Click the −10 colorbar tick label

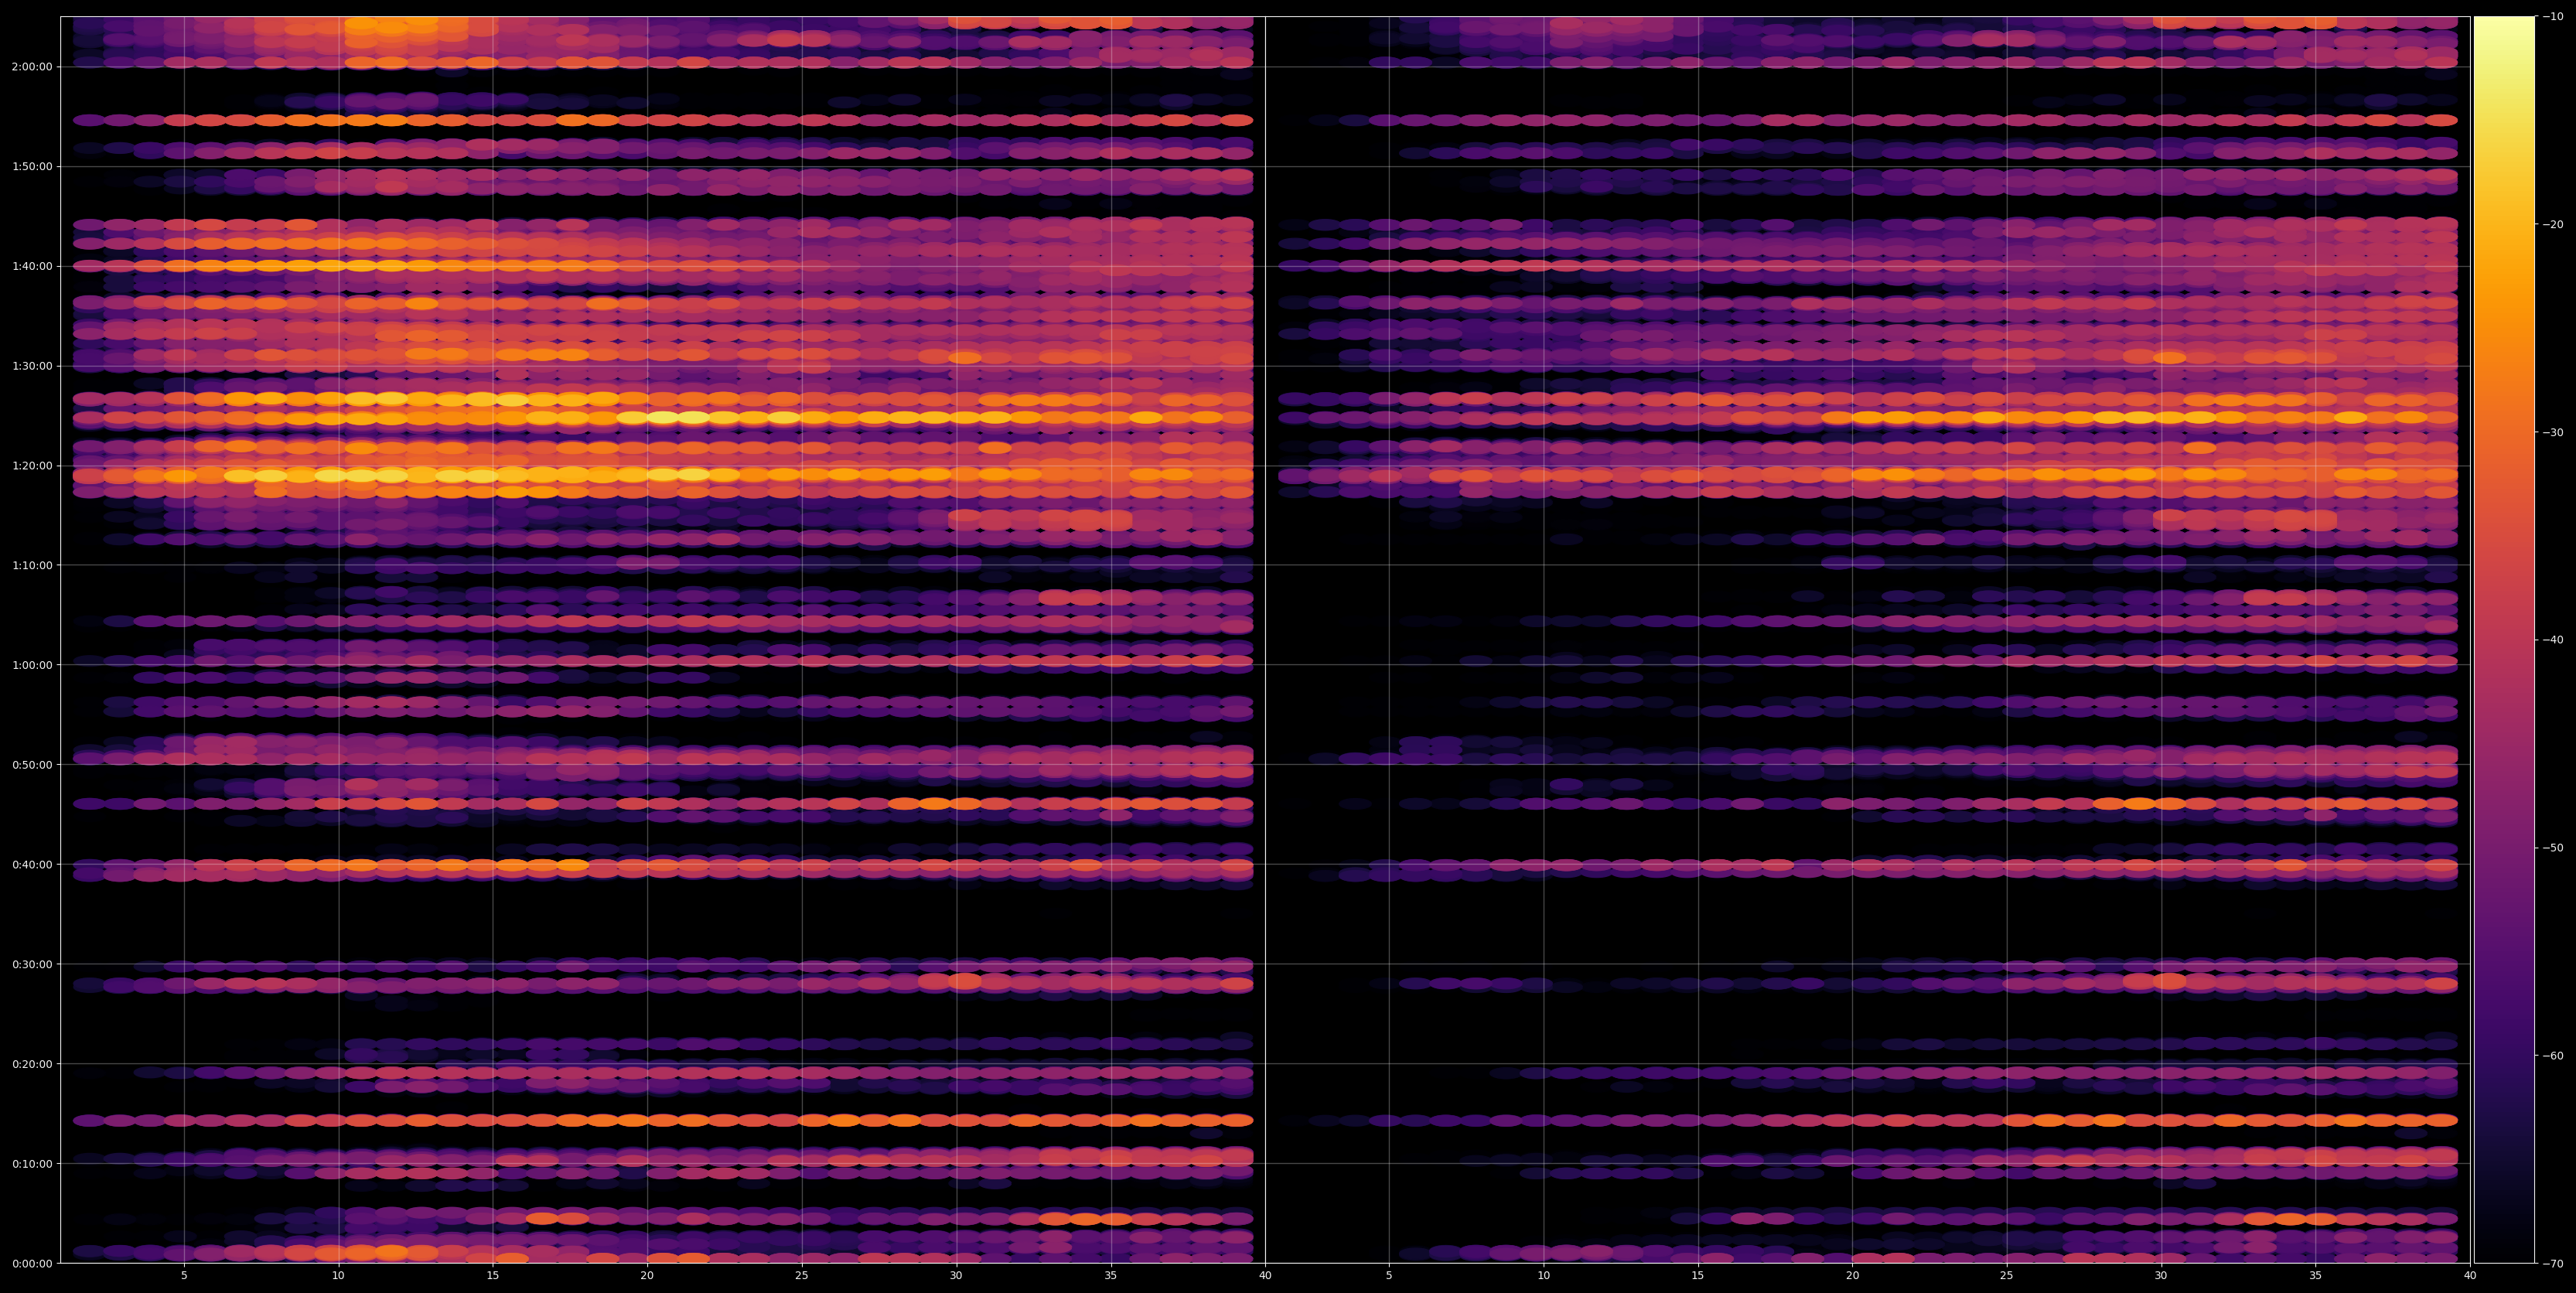(x=2552, y=17)
